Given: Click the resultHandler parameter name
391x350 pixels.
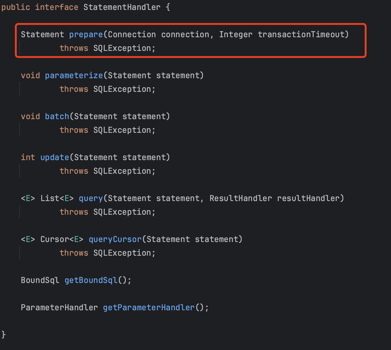Looking at the screenshot, I should pos(308,198).
